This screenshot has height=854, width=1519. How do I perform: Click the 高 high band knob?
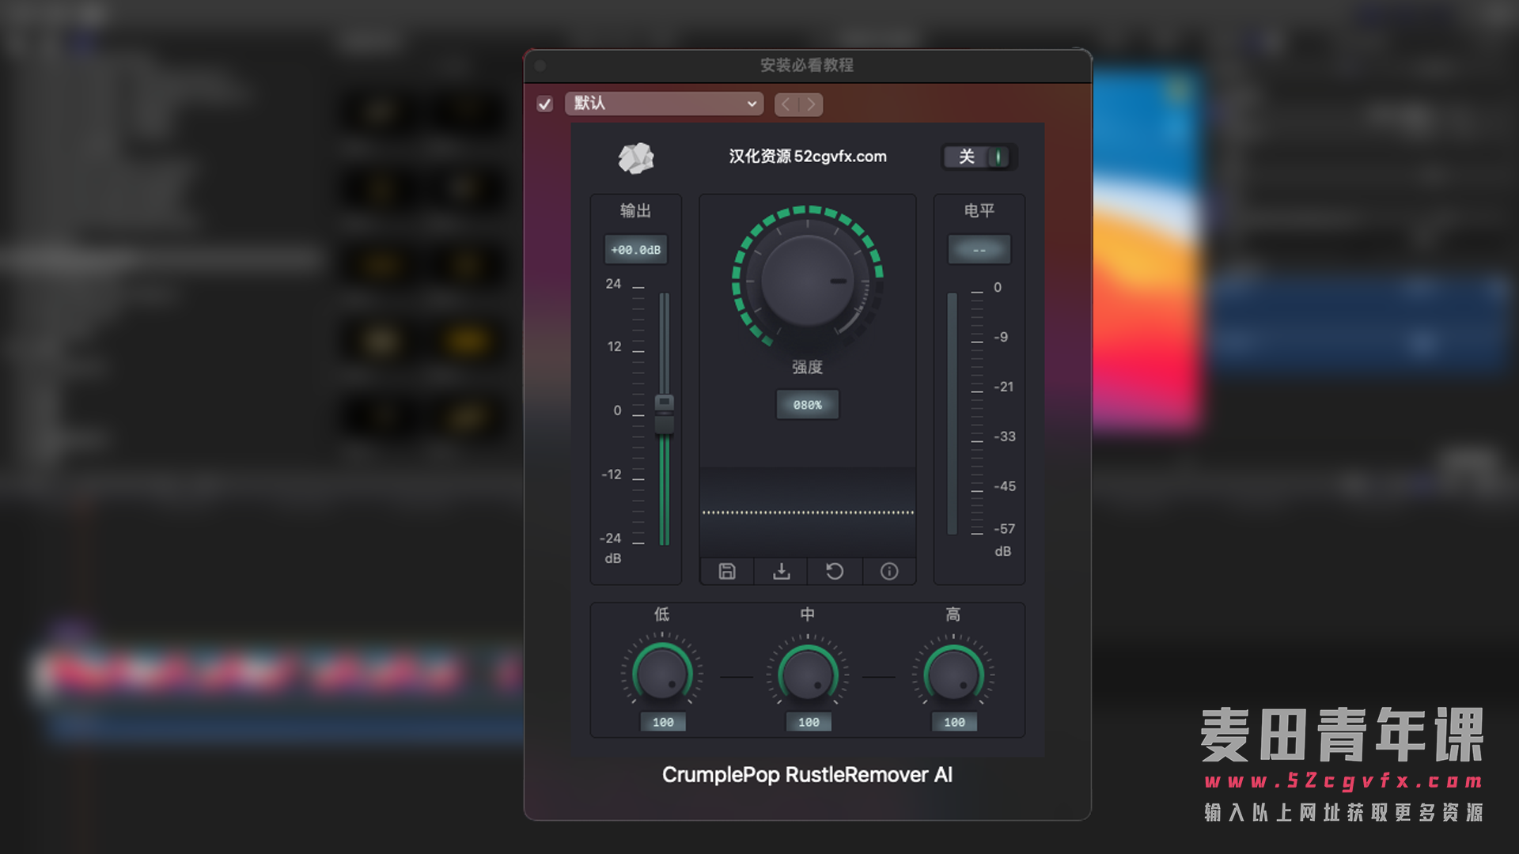(x=953, y=675)
